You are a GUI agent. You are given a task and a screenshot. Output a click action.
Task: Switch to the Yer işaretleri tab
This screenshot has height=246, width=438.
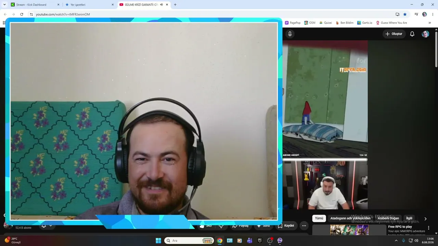click(x=90, y=5)
